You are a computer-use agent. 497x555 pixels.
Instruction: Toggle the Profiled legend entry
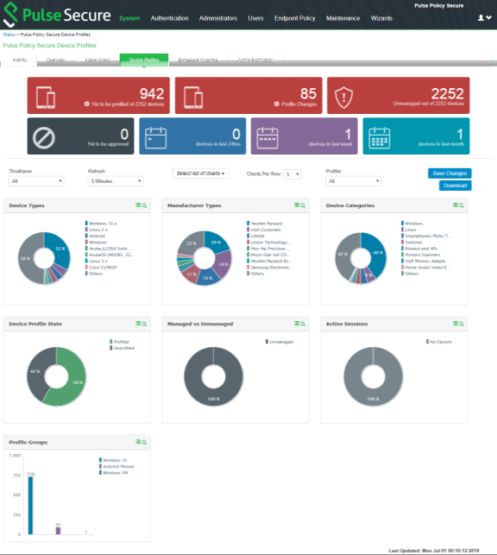(x=119, y=342)
